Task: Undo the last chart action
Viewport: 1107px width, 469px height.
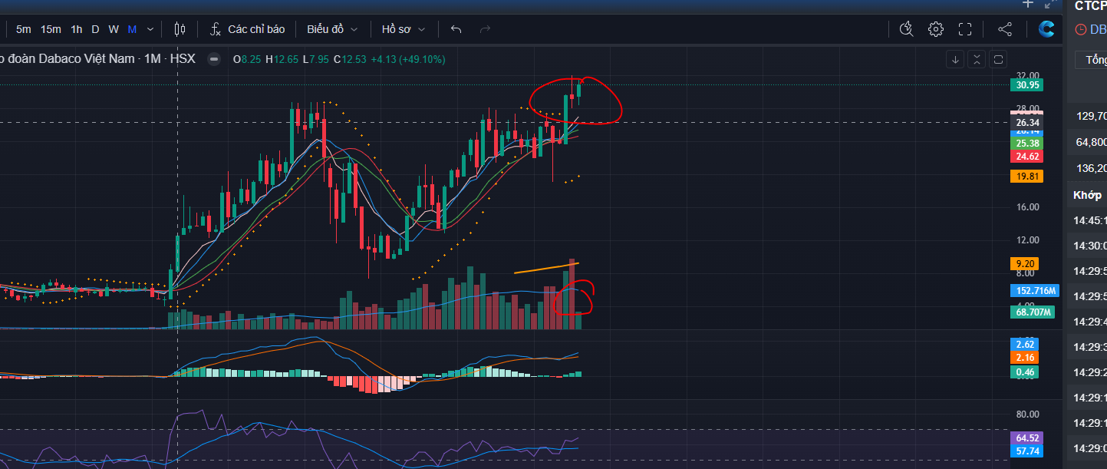Action: click(456, 29)
